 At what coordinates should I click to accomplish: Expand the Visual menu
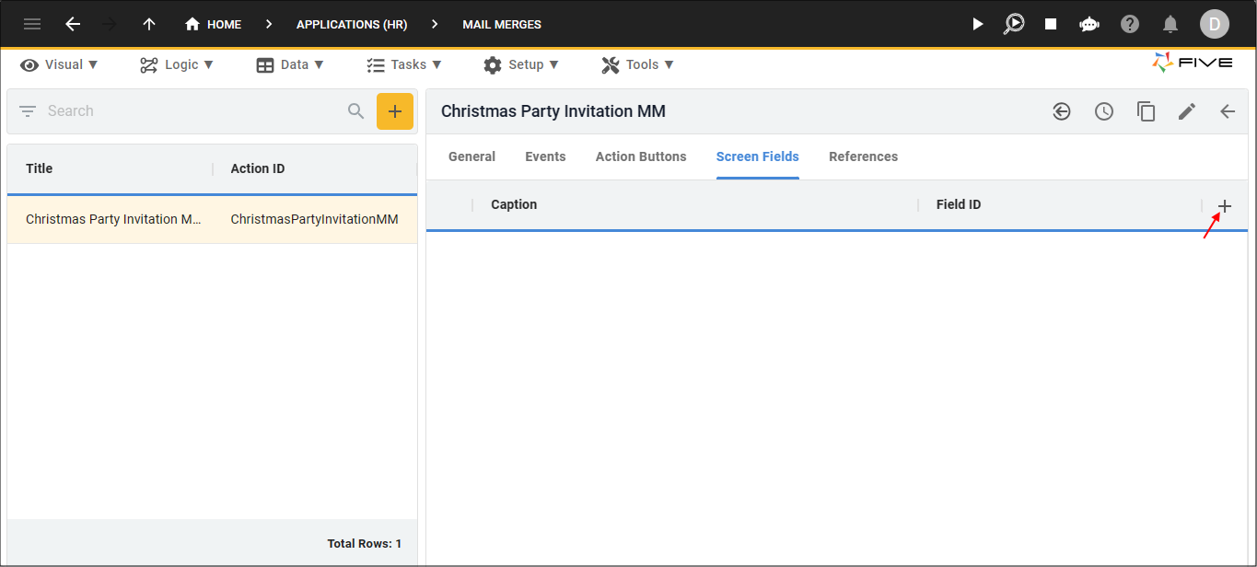59,64
